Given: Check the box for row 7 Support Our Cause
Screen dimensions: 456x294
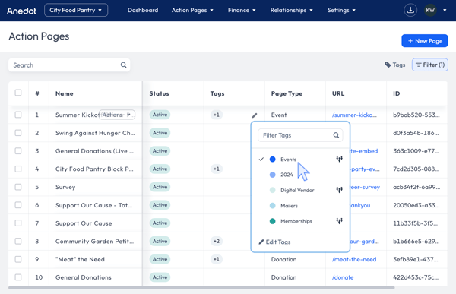Looking at the screenshot, I should (18, 223).
